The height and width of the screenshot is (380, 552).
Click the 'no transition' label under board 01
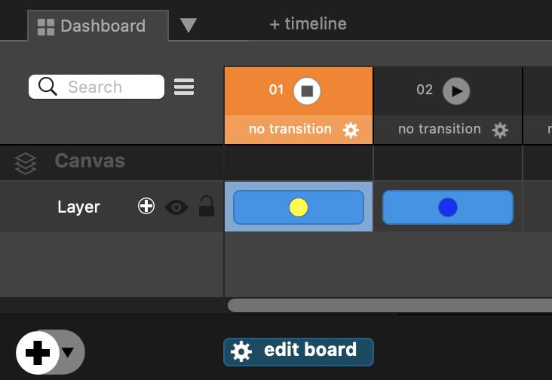(290, 129)
